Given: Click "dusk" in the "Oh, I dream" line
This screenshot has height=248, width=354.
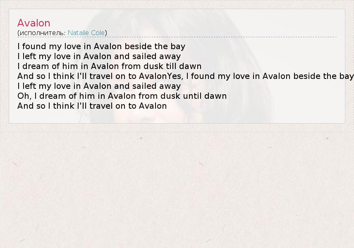Looking at the screenshot, I should [165, 96].
